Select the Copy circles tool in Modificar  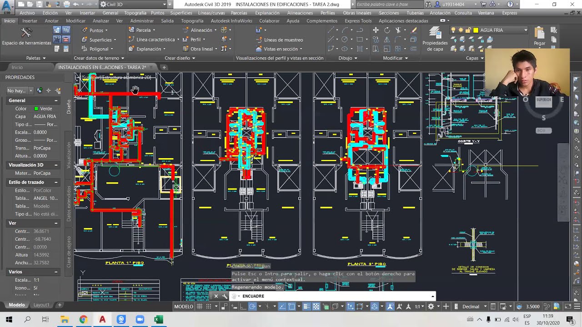coord(376,40)
